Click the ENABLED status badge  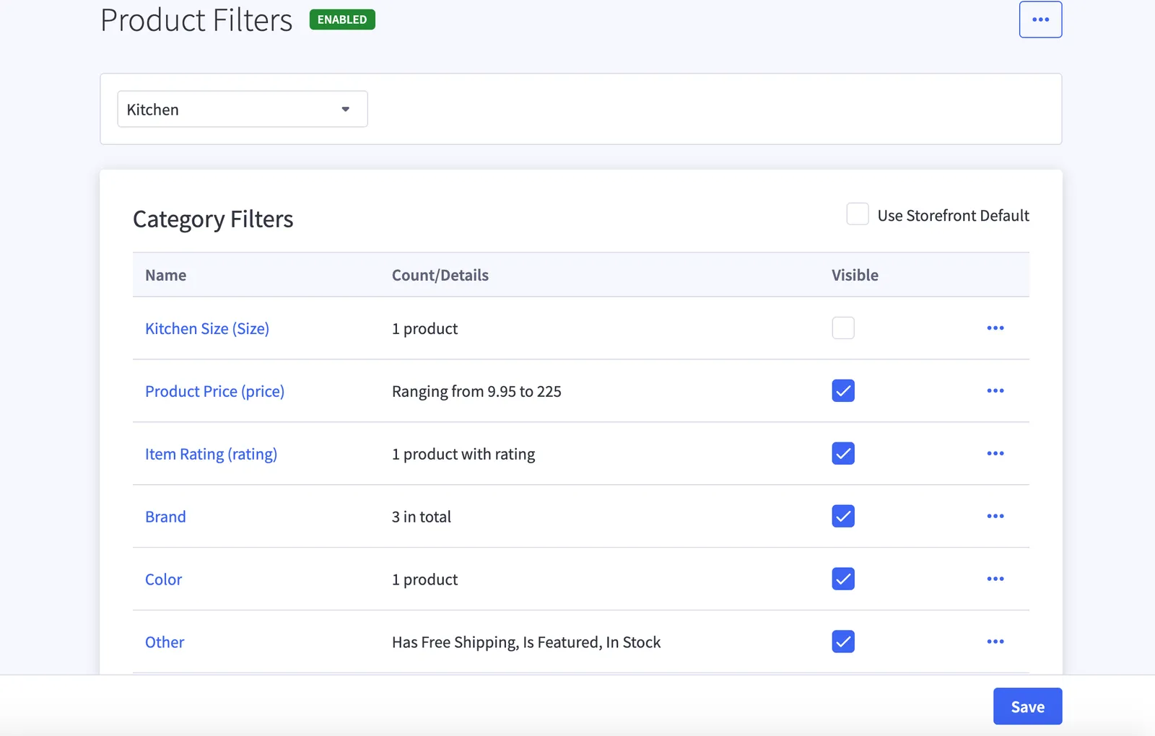click(342, 19)
